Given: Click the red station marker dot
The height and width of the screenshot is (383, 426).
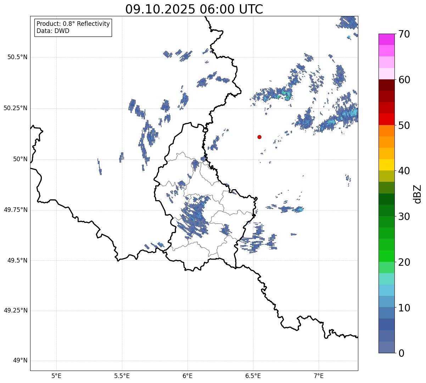Looking at the screenshot, I should (x=259, y=137).
